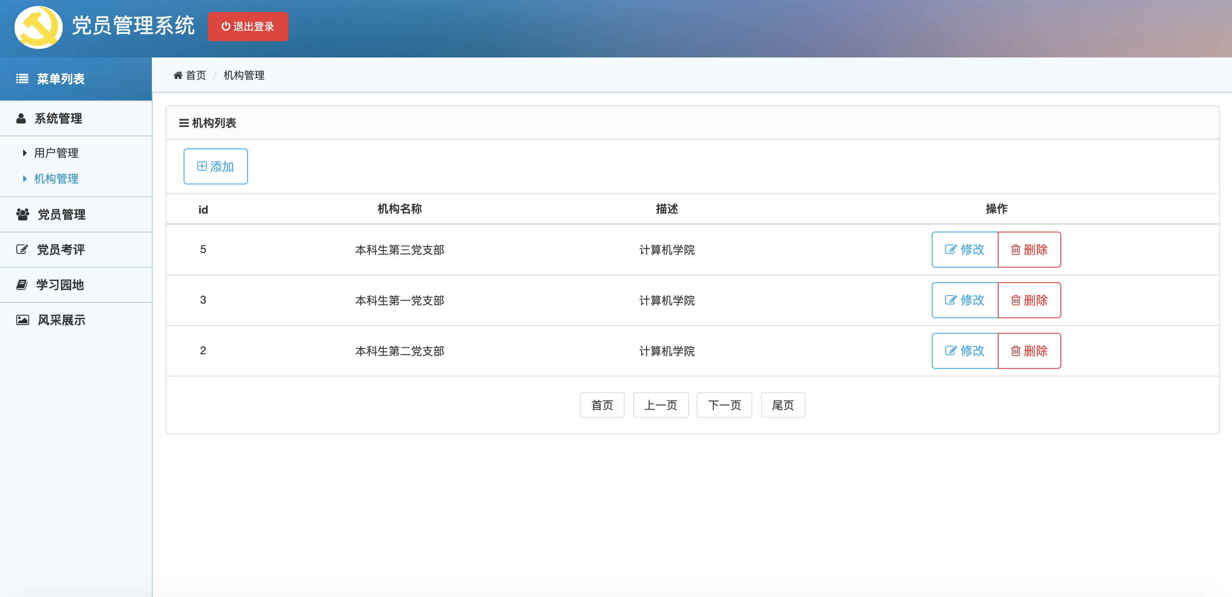This screenshot has height=597, width=1232.
Task: Open 机构管理 submenu item
Action: (56, 179)
